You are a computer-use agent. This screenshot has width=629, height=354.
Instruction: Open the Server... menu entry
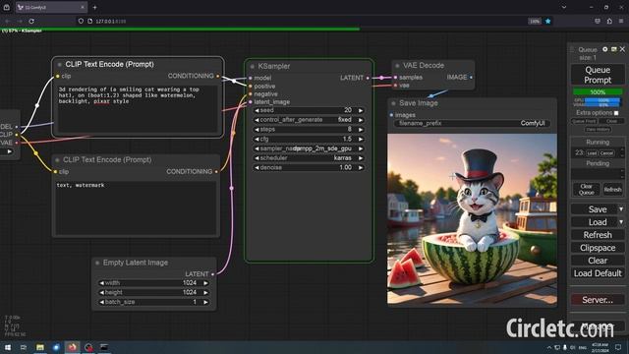(x=598, y=300)
